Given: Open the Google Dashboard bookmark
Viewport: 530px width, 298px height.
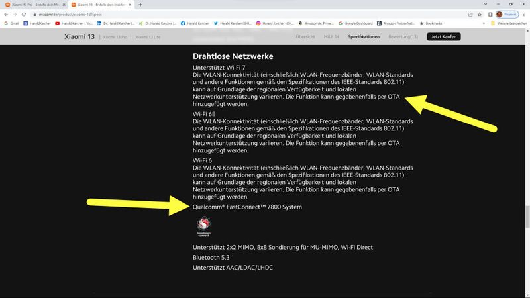Looking at the screenshot, I should click(x=356, y=23).
